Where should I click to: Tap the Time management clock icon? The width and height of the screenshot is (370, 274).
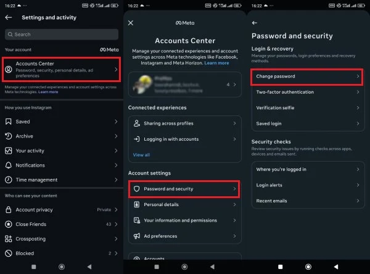pyautogui.click(x=8, y=180)
